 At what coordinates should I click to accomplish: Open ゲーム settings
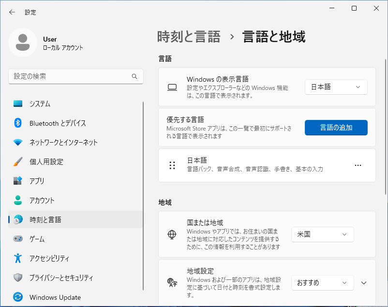click(x=75, y=239)
